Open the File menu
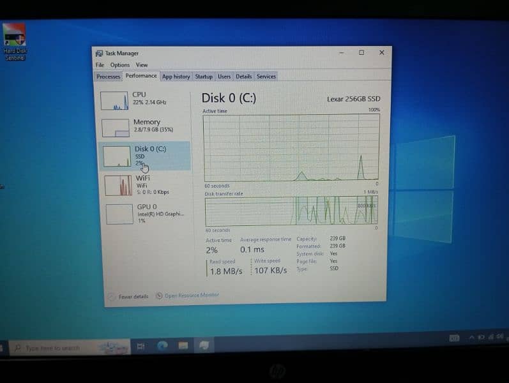The width and height of the screenshot is (509, 383). coord(100,65)
